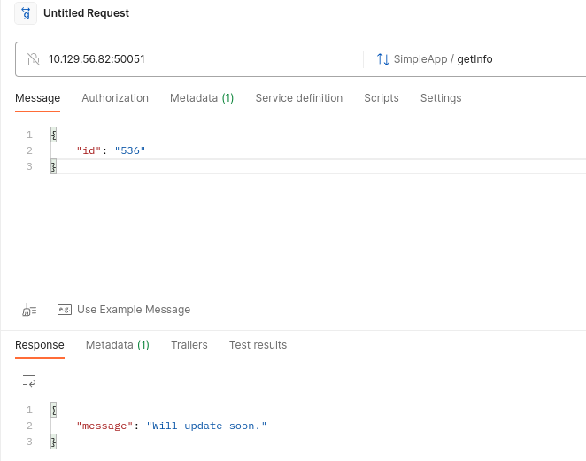Click the broom beautify icon
Image resolution: width=586 pixels, height=461 pixels.
click(x=29, y=310)
